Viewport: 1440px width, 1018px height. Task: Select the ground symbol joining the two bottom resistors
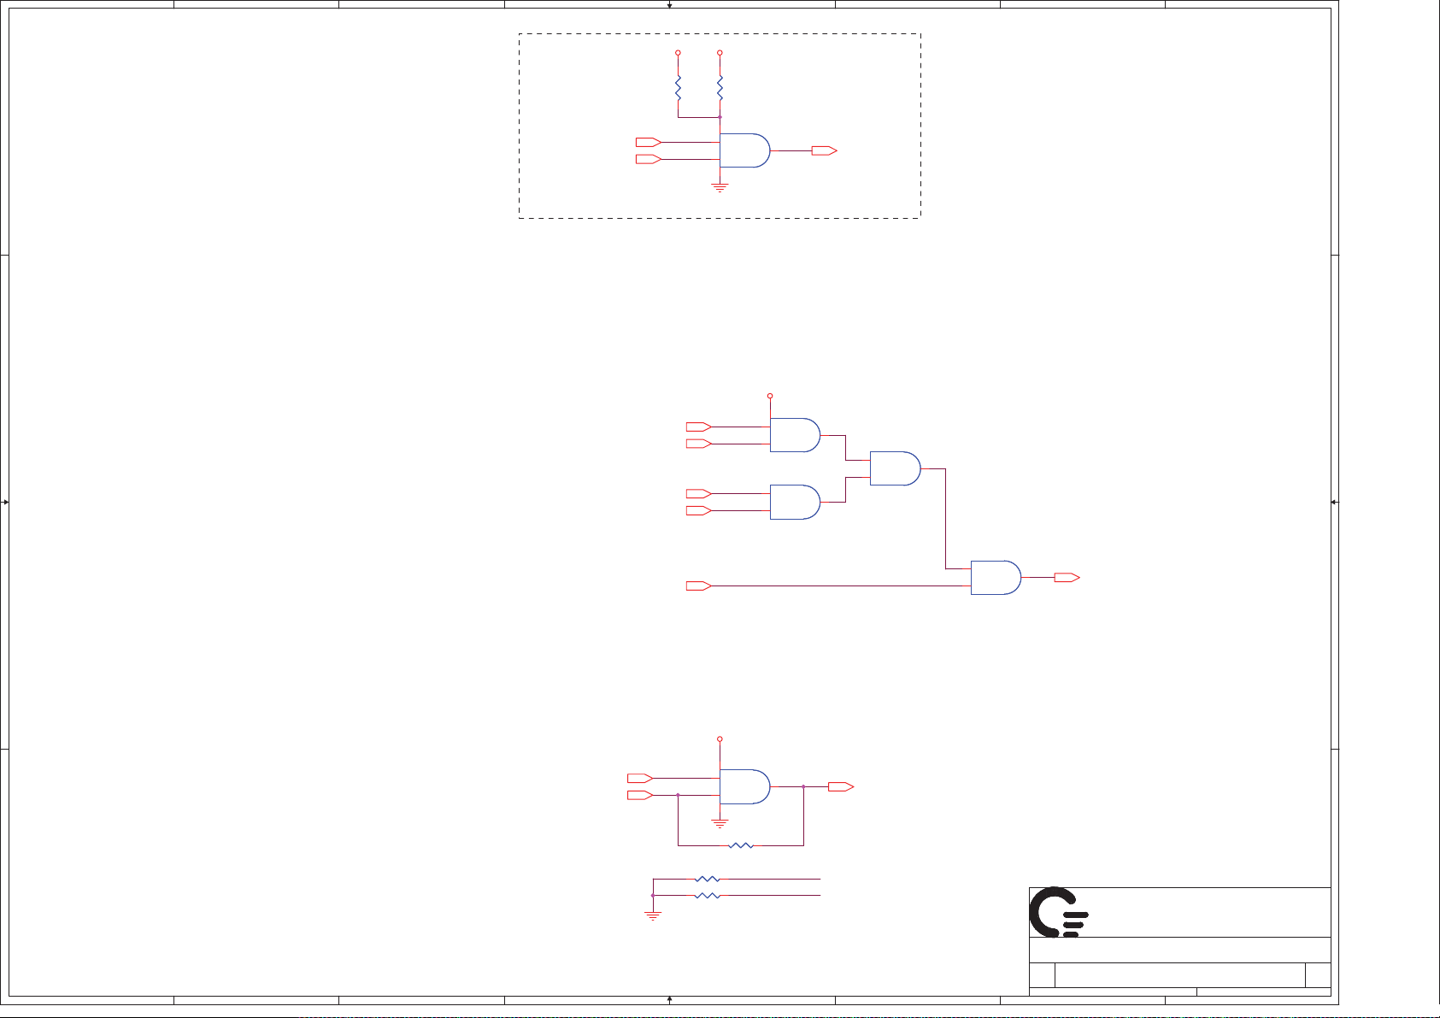[653, 916]
